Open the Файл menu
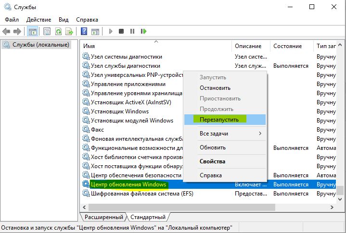346x233 pixels. 12,20
